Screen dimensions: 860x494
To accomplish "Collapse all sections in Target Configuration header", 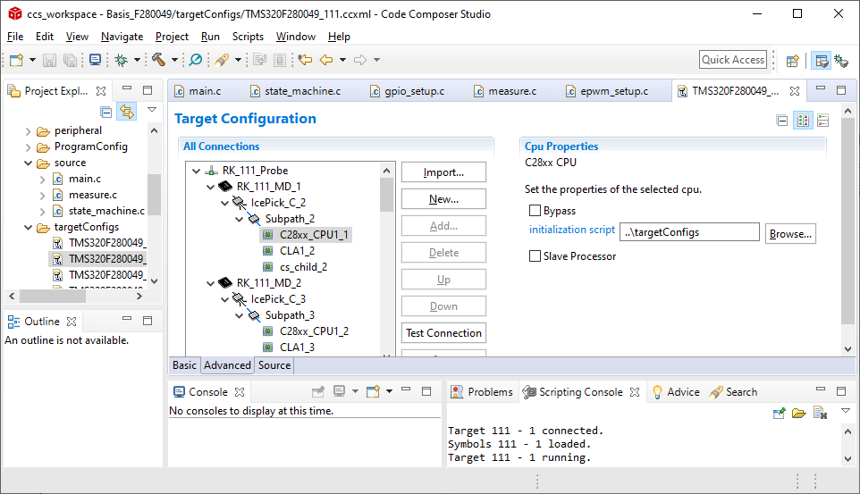I will click(x=782, y=121).
